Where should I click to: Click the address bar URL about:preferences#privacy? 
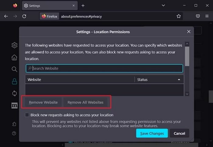coord(81,16)
